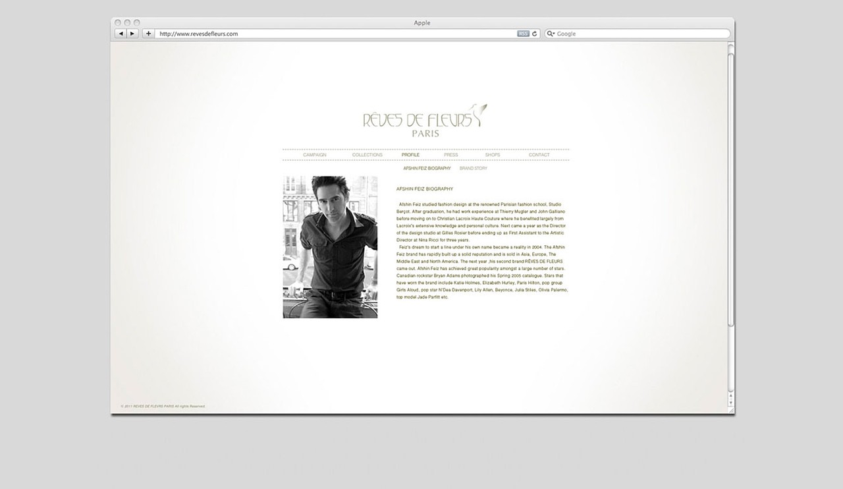843x489 pixels.
Task: Open the Google search magnifier dropdown
Action: [x=551, y=34]
